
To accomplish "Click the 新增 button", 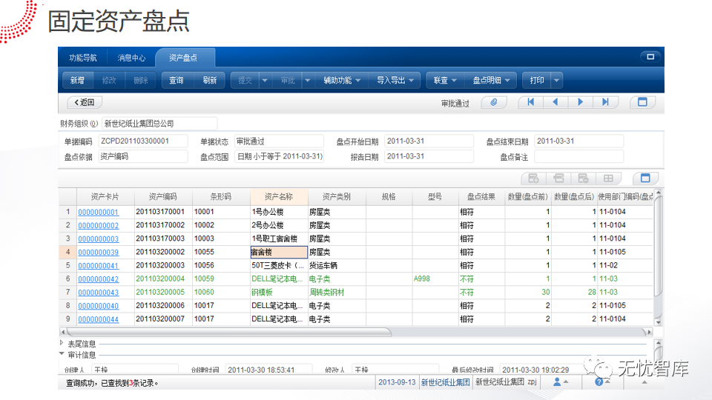I will 77,80.
